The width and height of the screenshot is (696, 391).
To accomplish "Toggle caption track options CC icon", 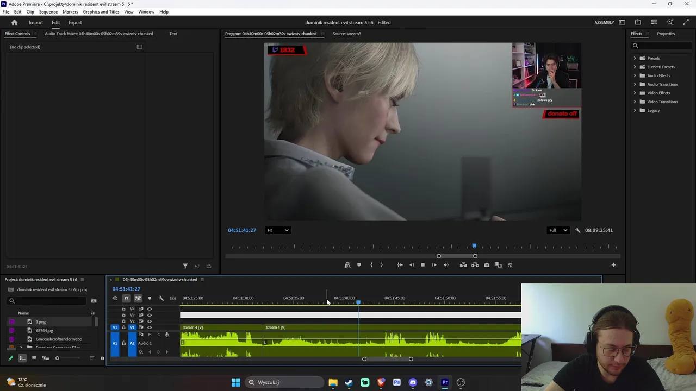I will coord(173,298).
